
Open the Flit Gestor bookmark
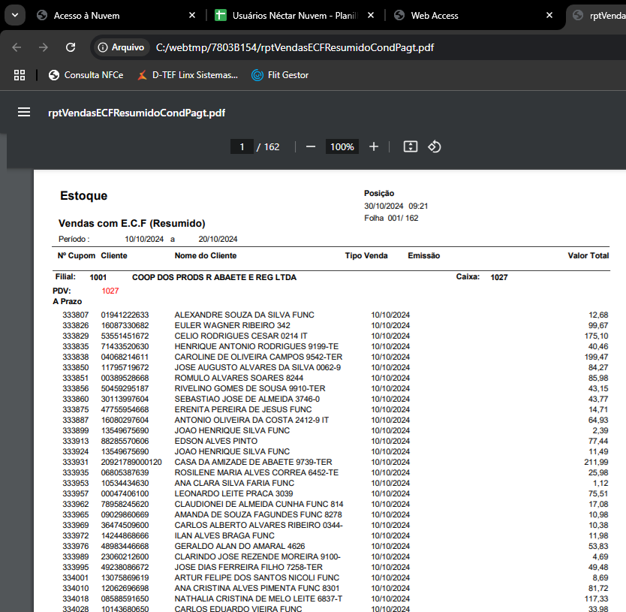[x=279, y=75]
